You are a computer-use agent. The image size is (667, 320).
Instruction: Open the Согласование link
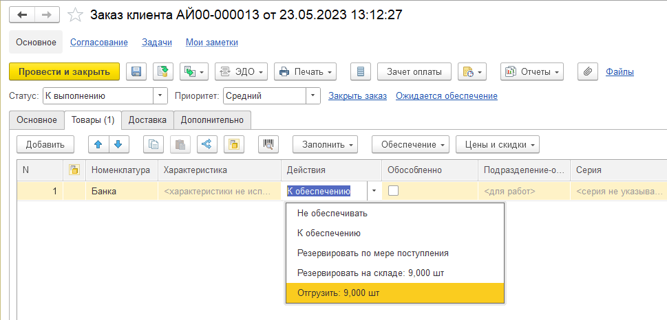coord(98,42)
